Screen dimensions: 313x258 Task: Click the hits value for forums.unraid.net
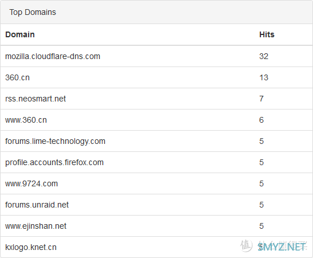[x=262, y=205]
